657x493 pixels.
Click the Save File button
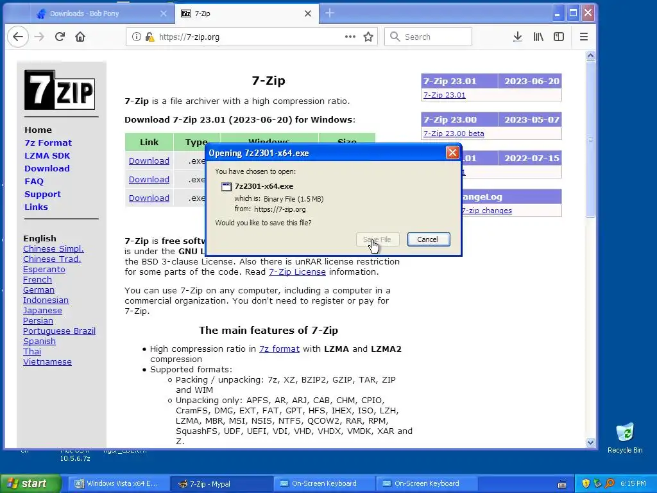click(377, 239)
